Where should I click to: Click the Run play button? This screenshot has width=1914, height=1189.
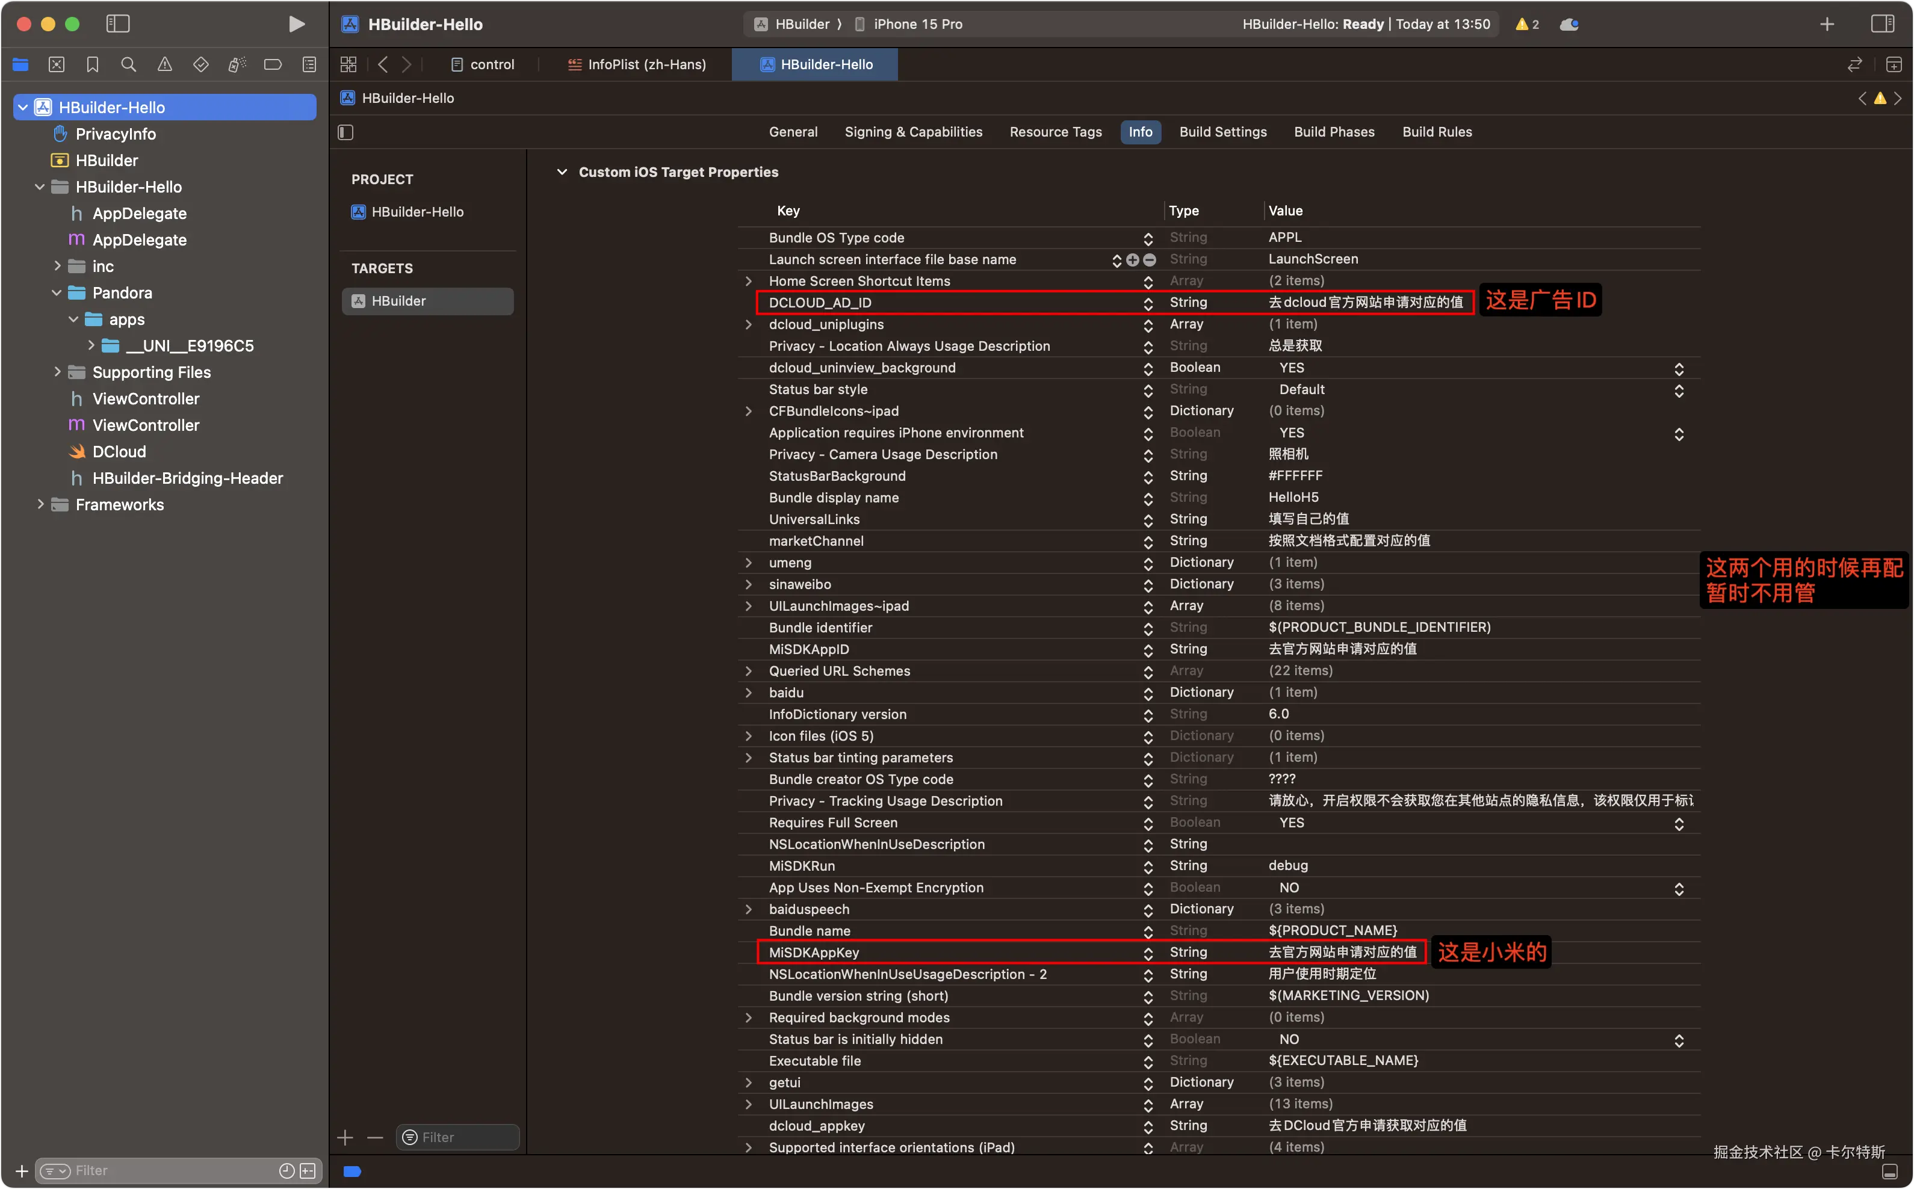tap(296, 25)
